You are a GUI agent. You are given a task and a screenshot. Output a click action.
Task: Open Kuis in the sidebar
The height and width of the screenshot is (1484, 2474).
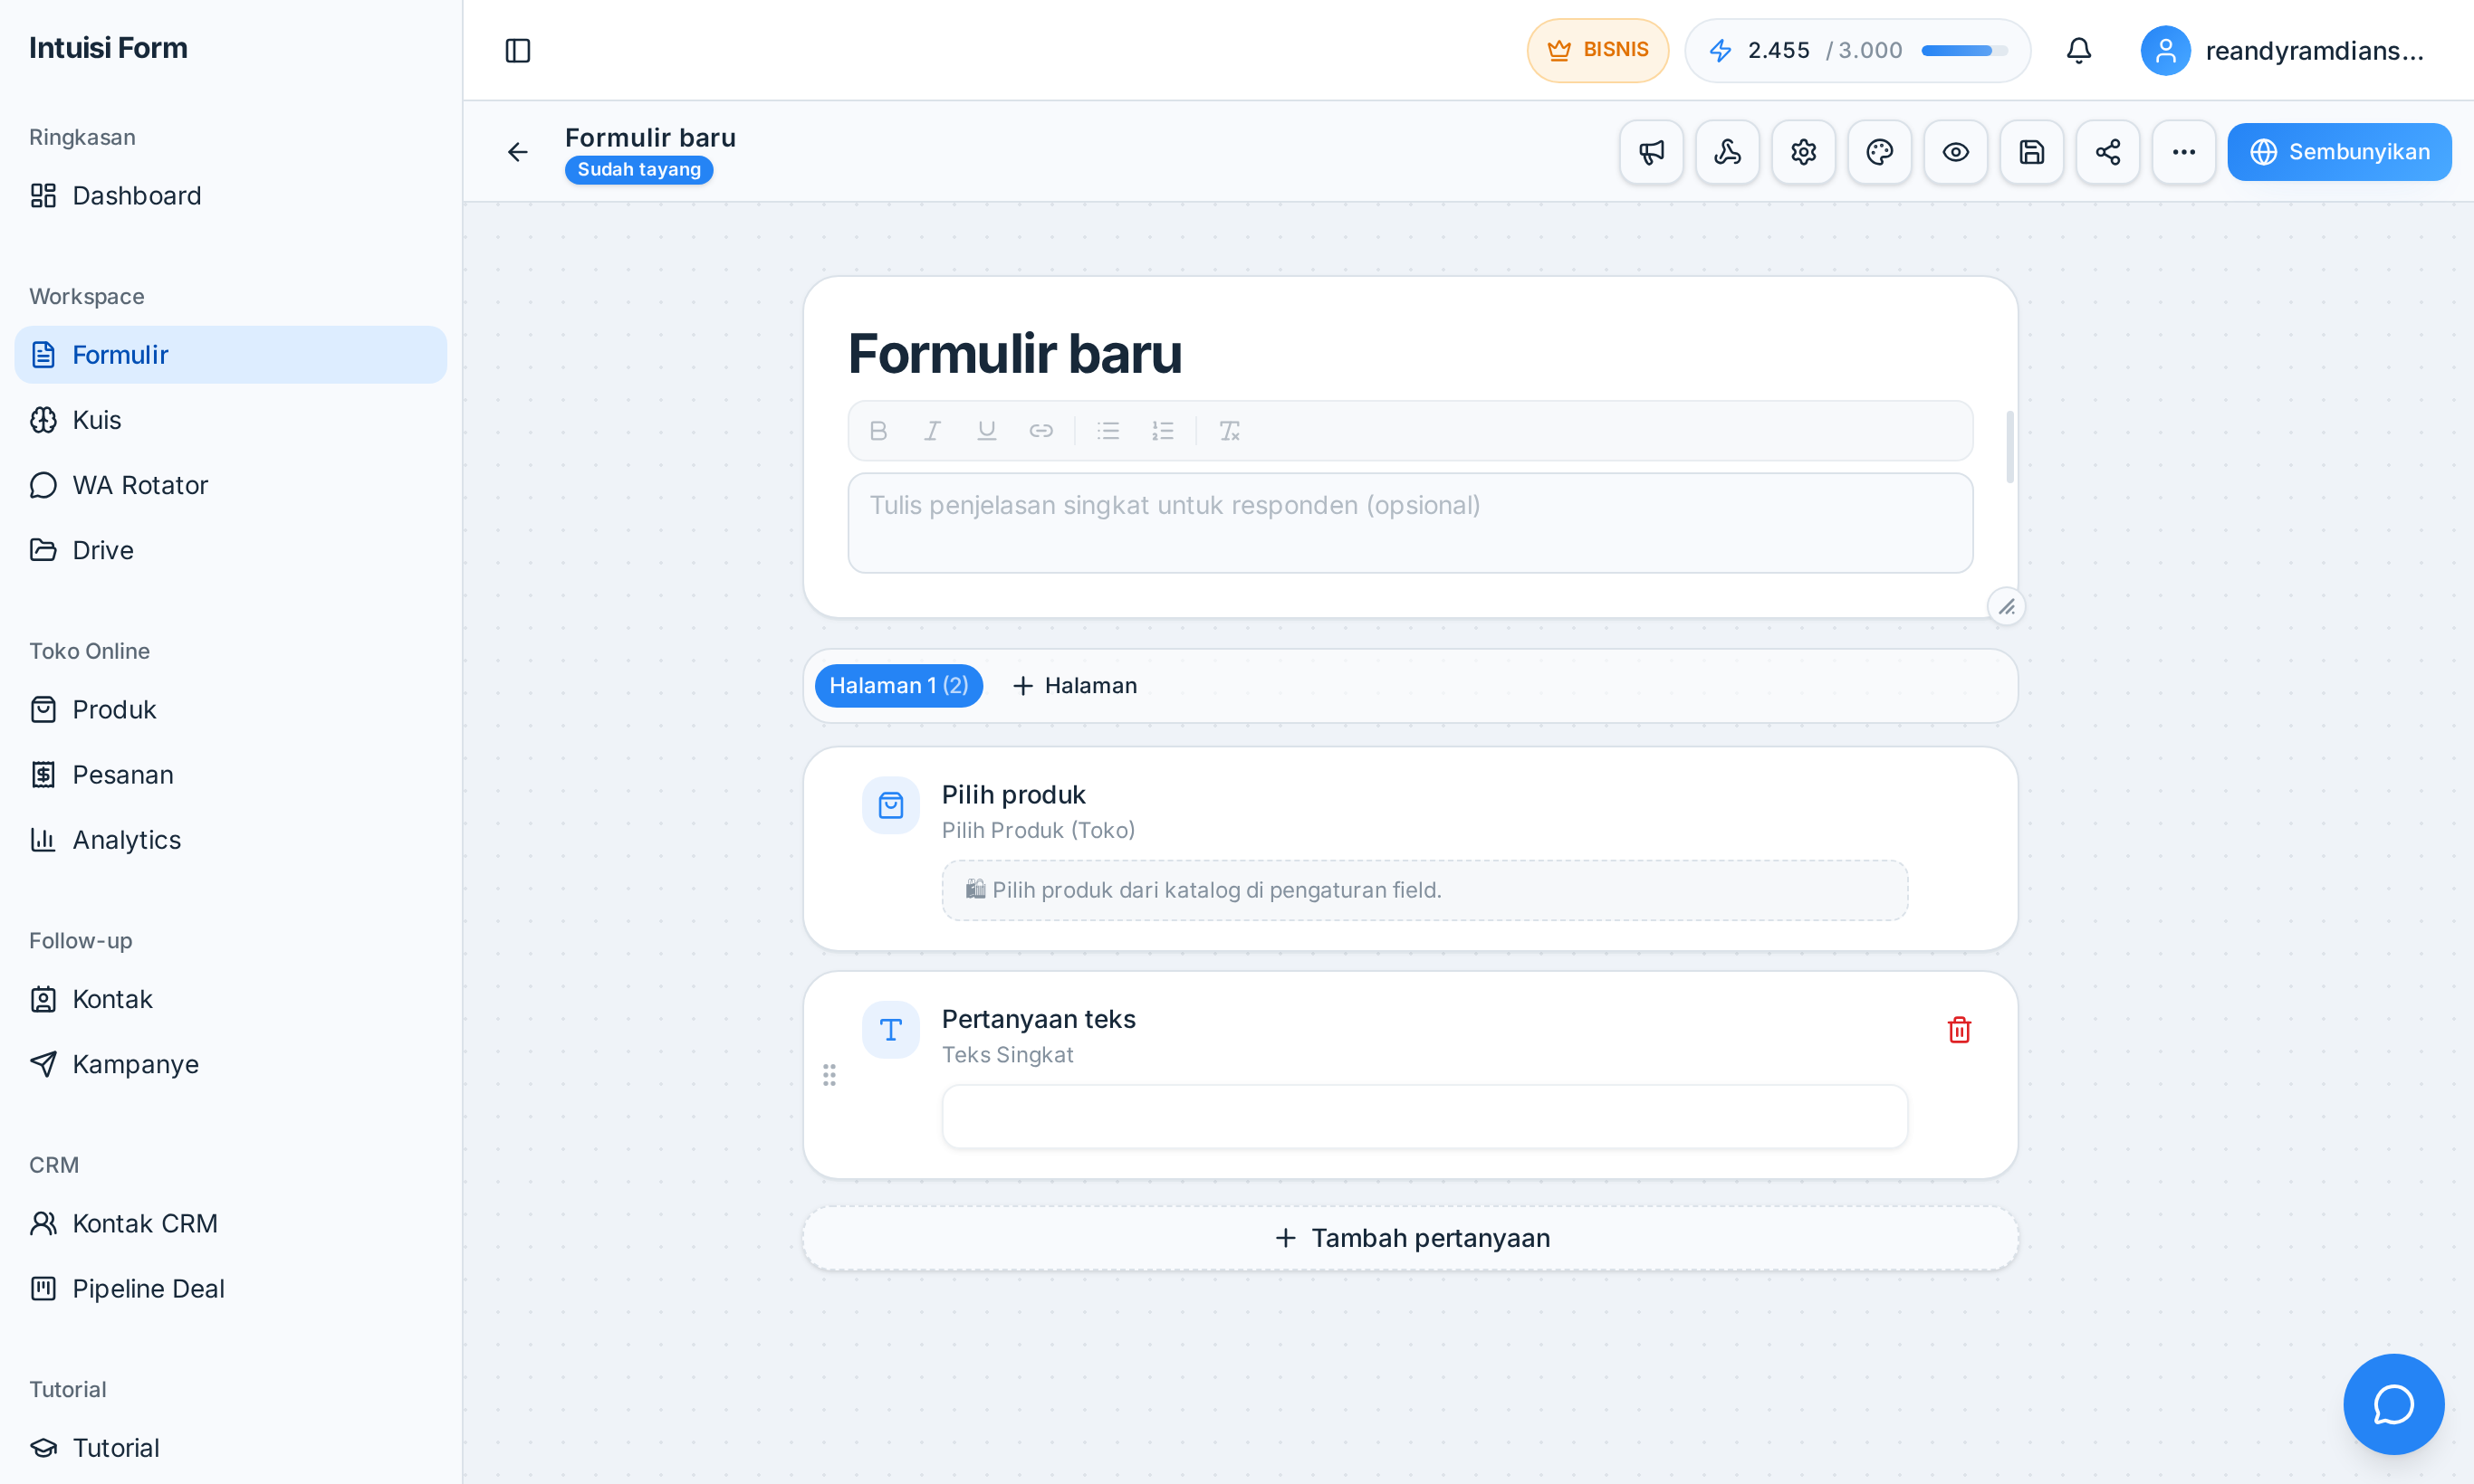(x=230, y=420)
